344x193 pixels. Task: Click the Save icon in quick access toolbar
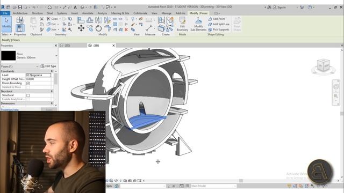tap(20, 7)
